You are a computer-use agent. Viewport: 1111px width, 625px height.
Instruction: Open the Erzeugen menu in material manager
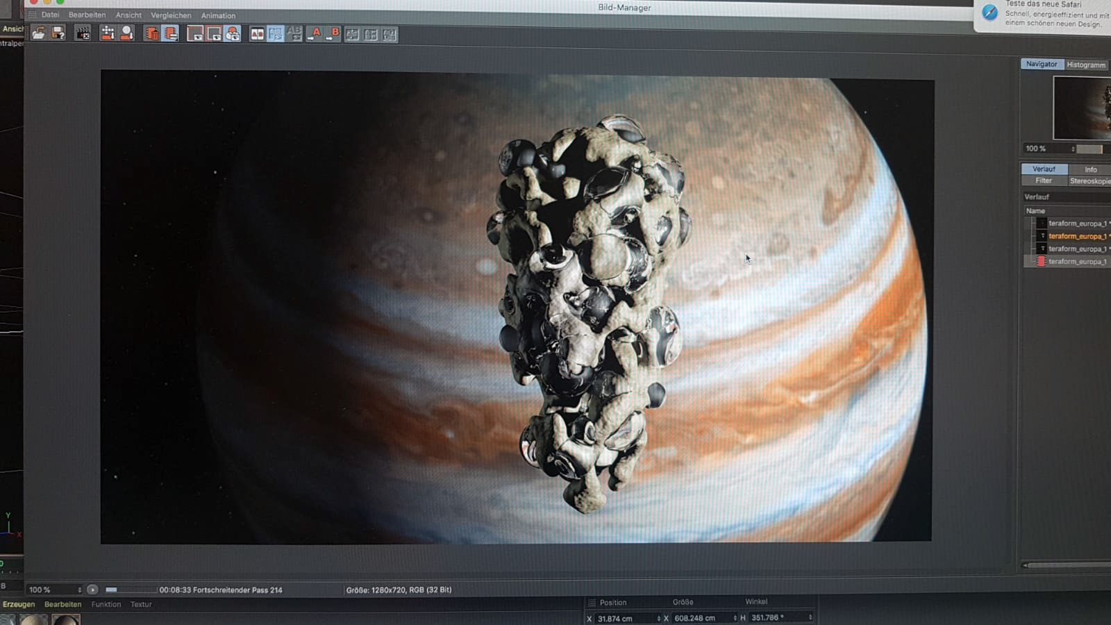(x=19, y=604)
